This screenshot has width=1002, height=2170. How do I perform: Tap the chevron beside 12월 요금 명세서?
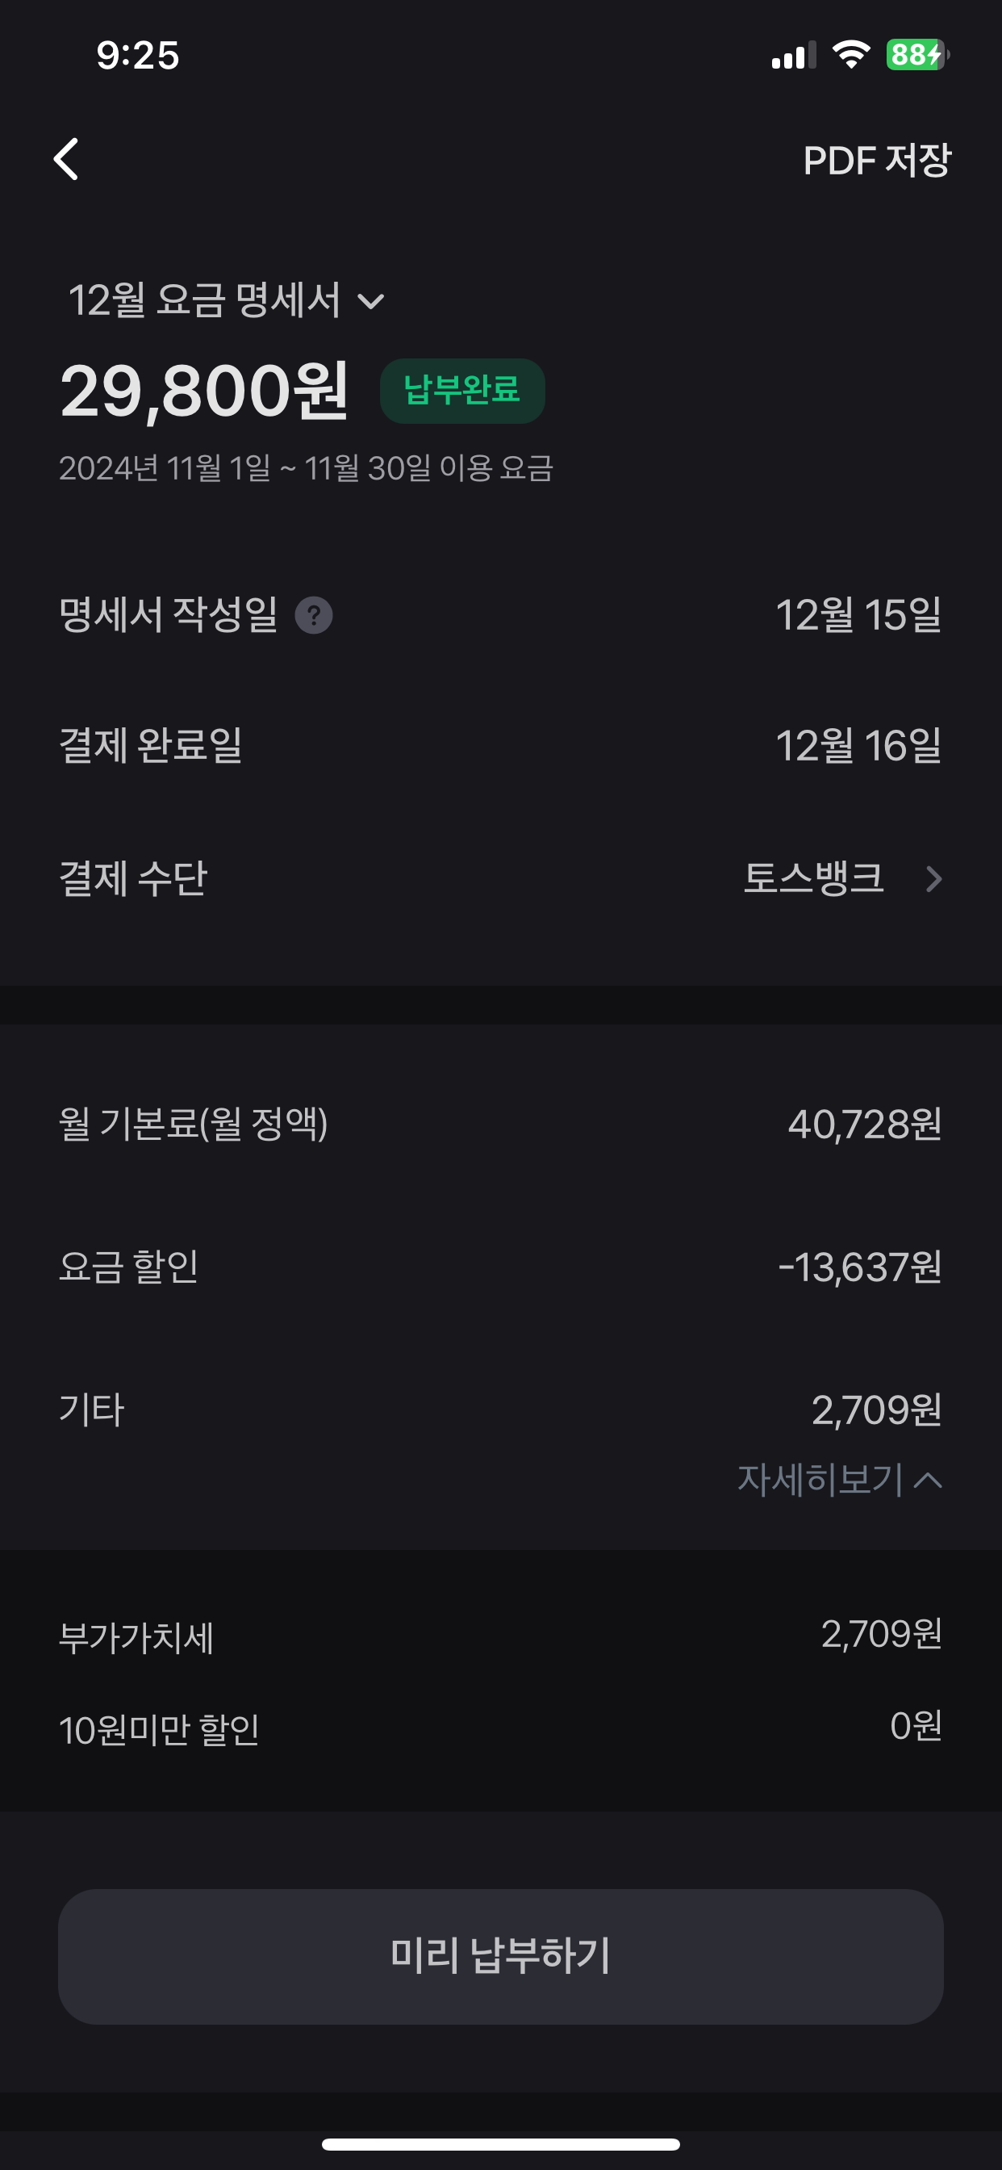pyautogui.click(x=370, y=302)
